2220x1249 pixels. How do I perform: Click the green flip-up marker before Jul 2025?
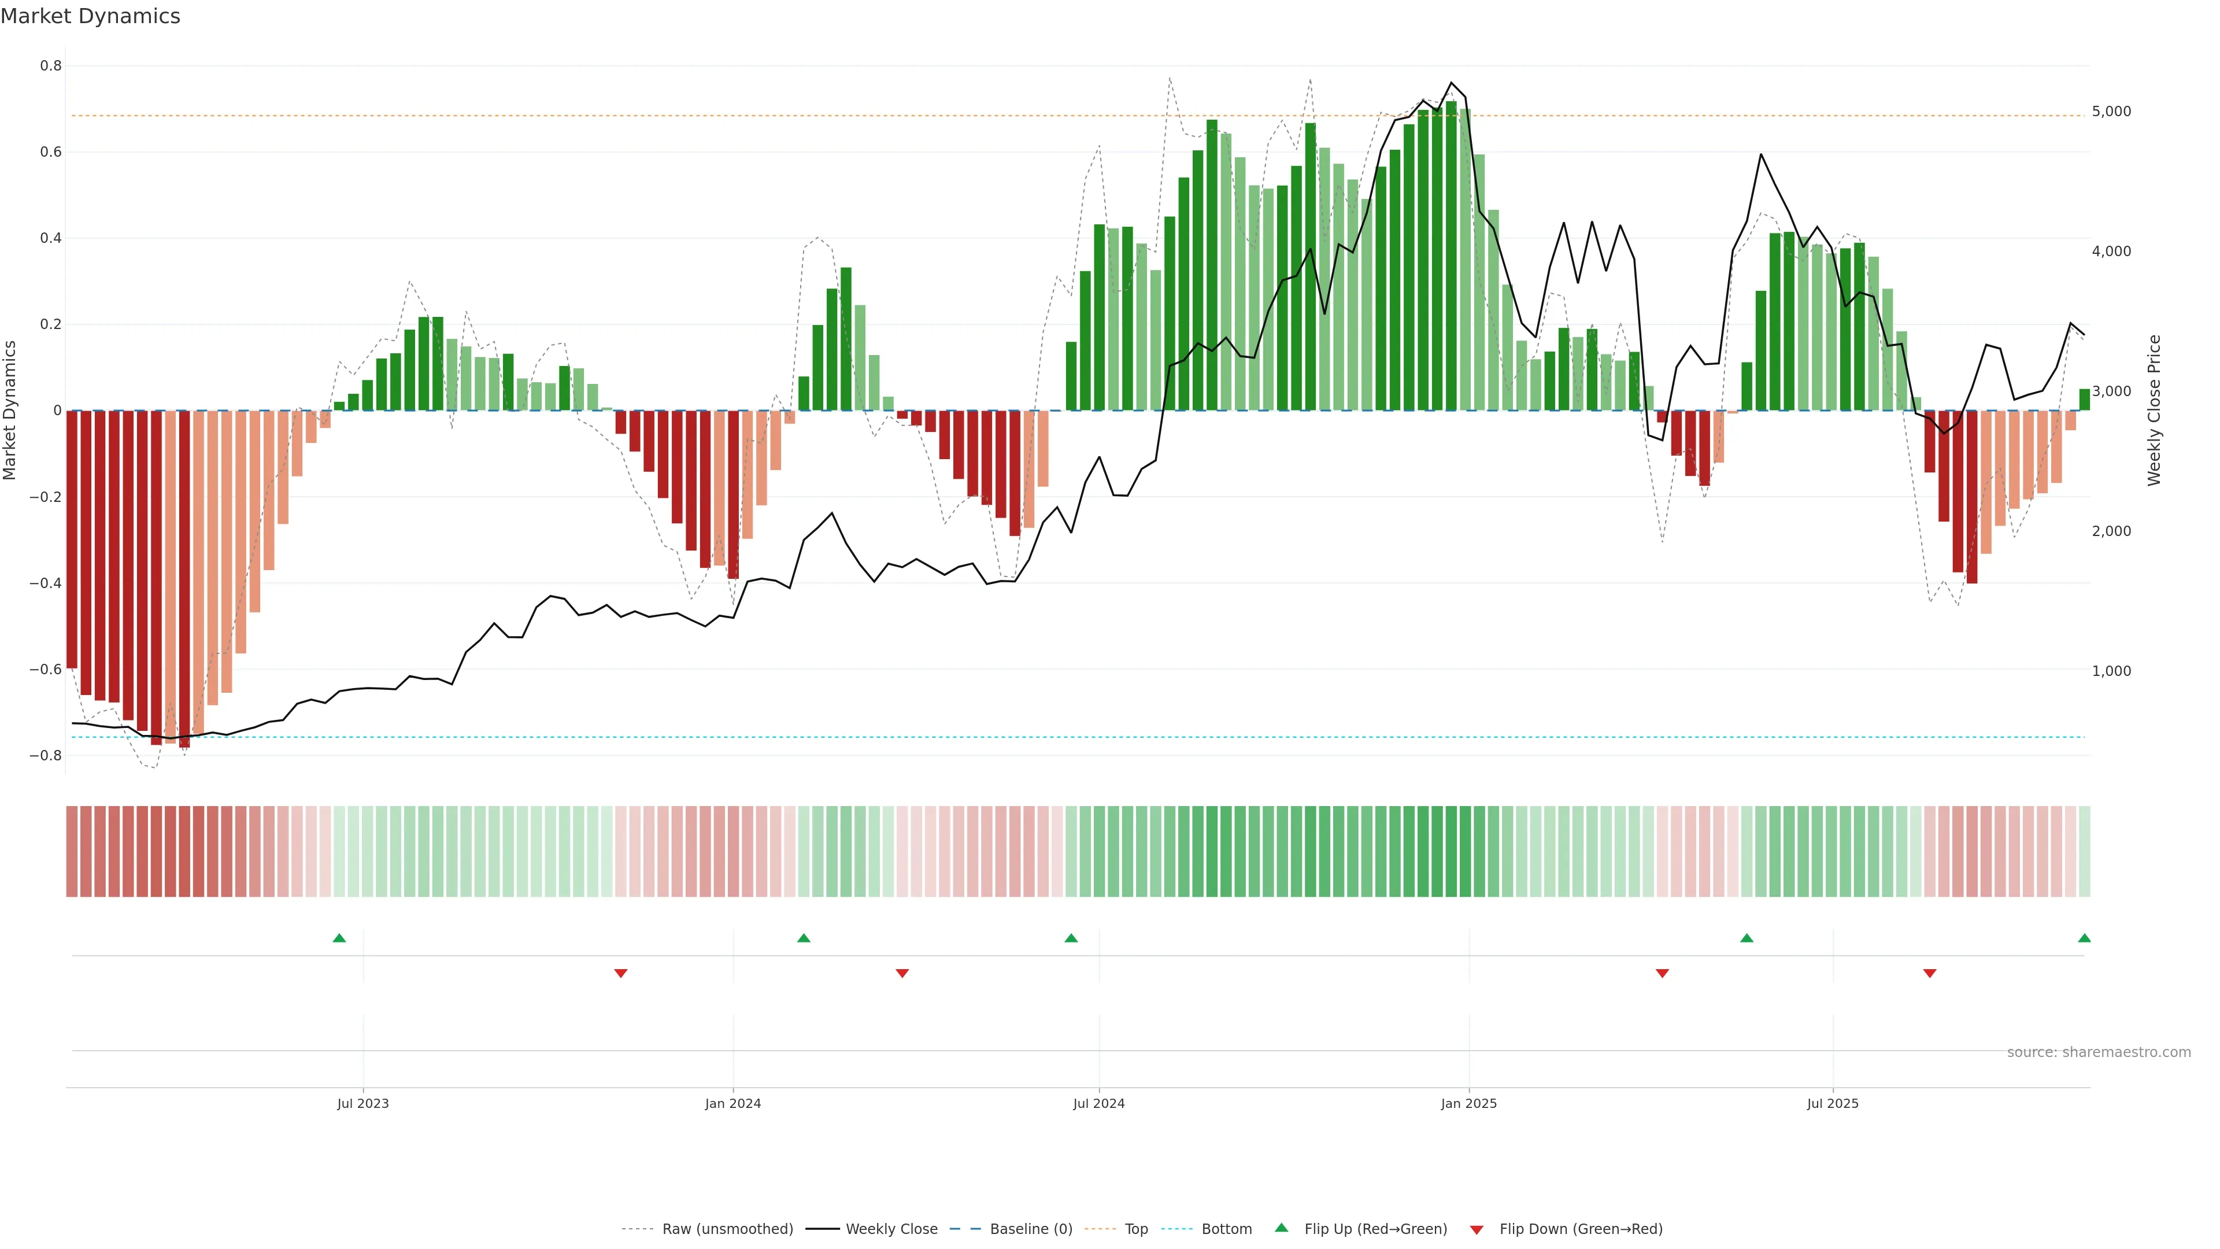pyautogui.click(x=1747, y=938)
